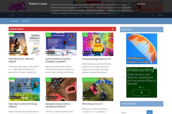The height and width of the screenshot is (114, 172).
Task: Click 'Polityka Cookie' heading text
Action: pyautogui.click(x=38, y=4)
